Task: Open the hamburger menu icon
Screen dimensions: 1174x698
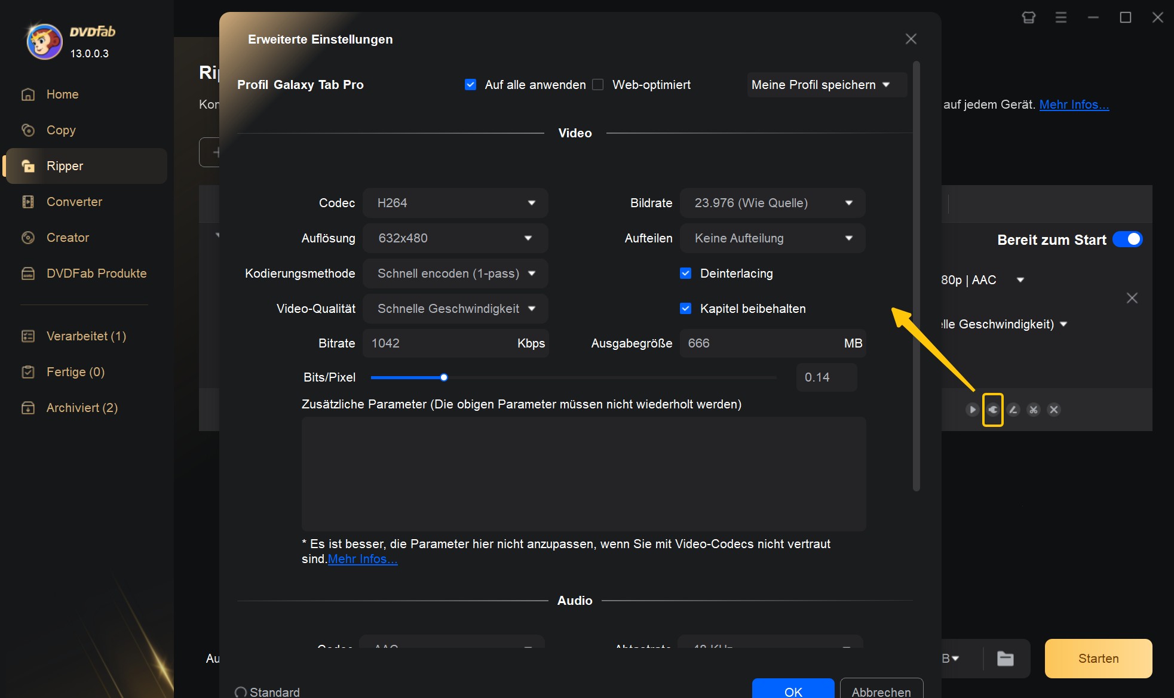Action: click(x=1061, y=17)
